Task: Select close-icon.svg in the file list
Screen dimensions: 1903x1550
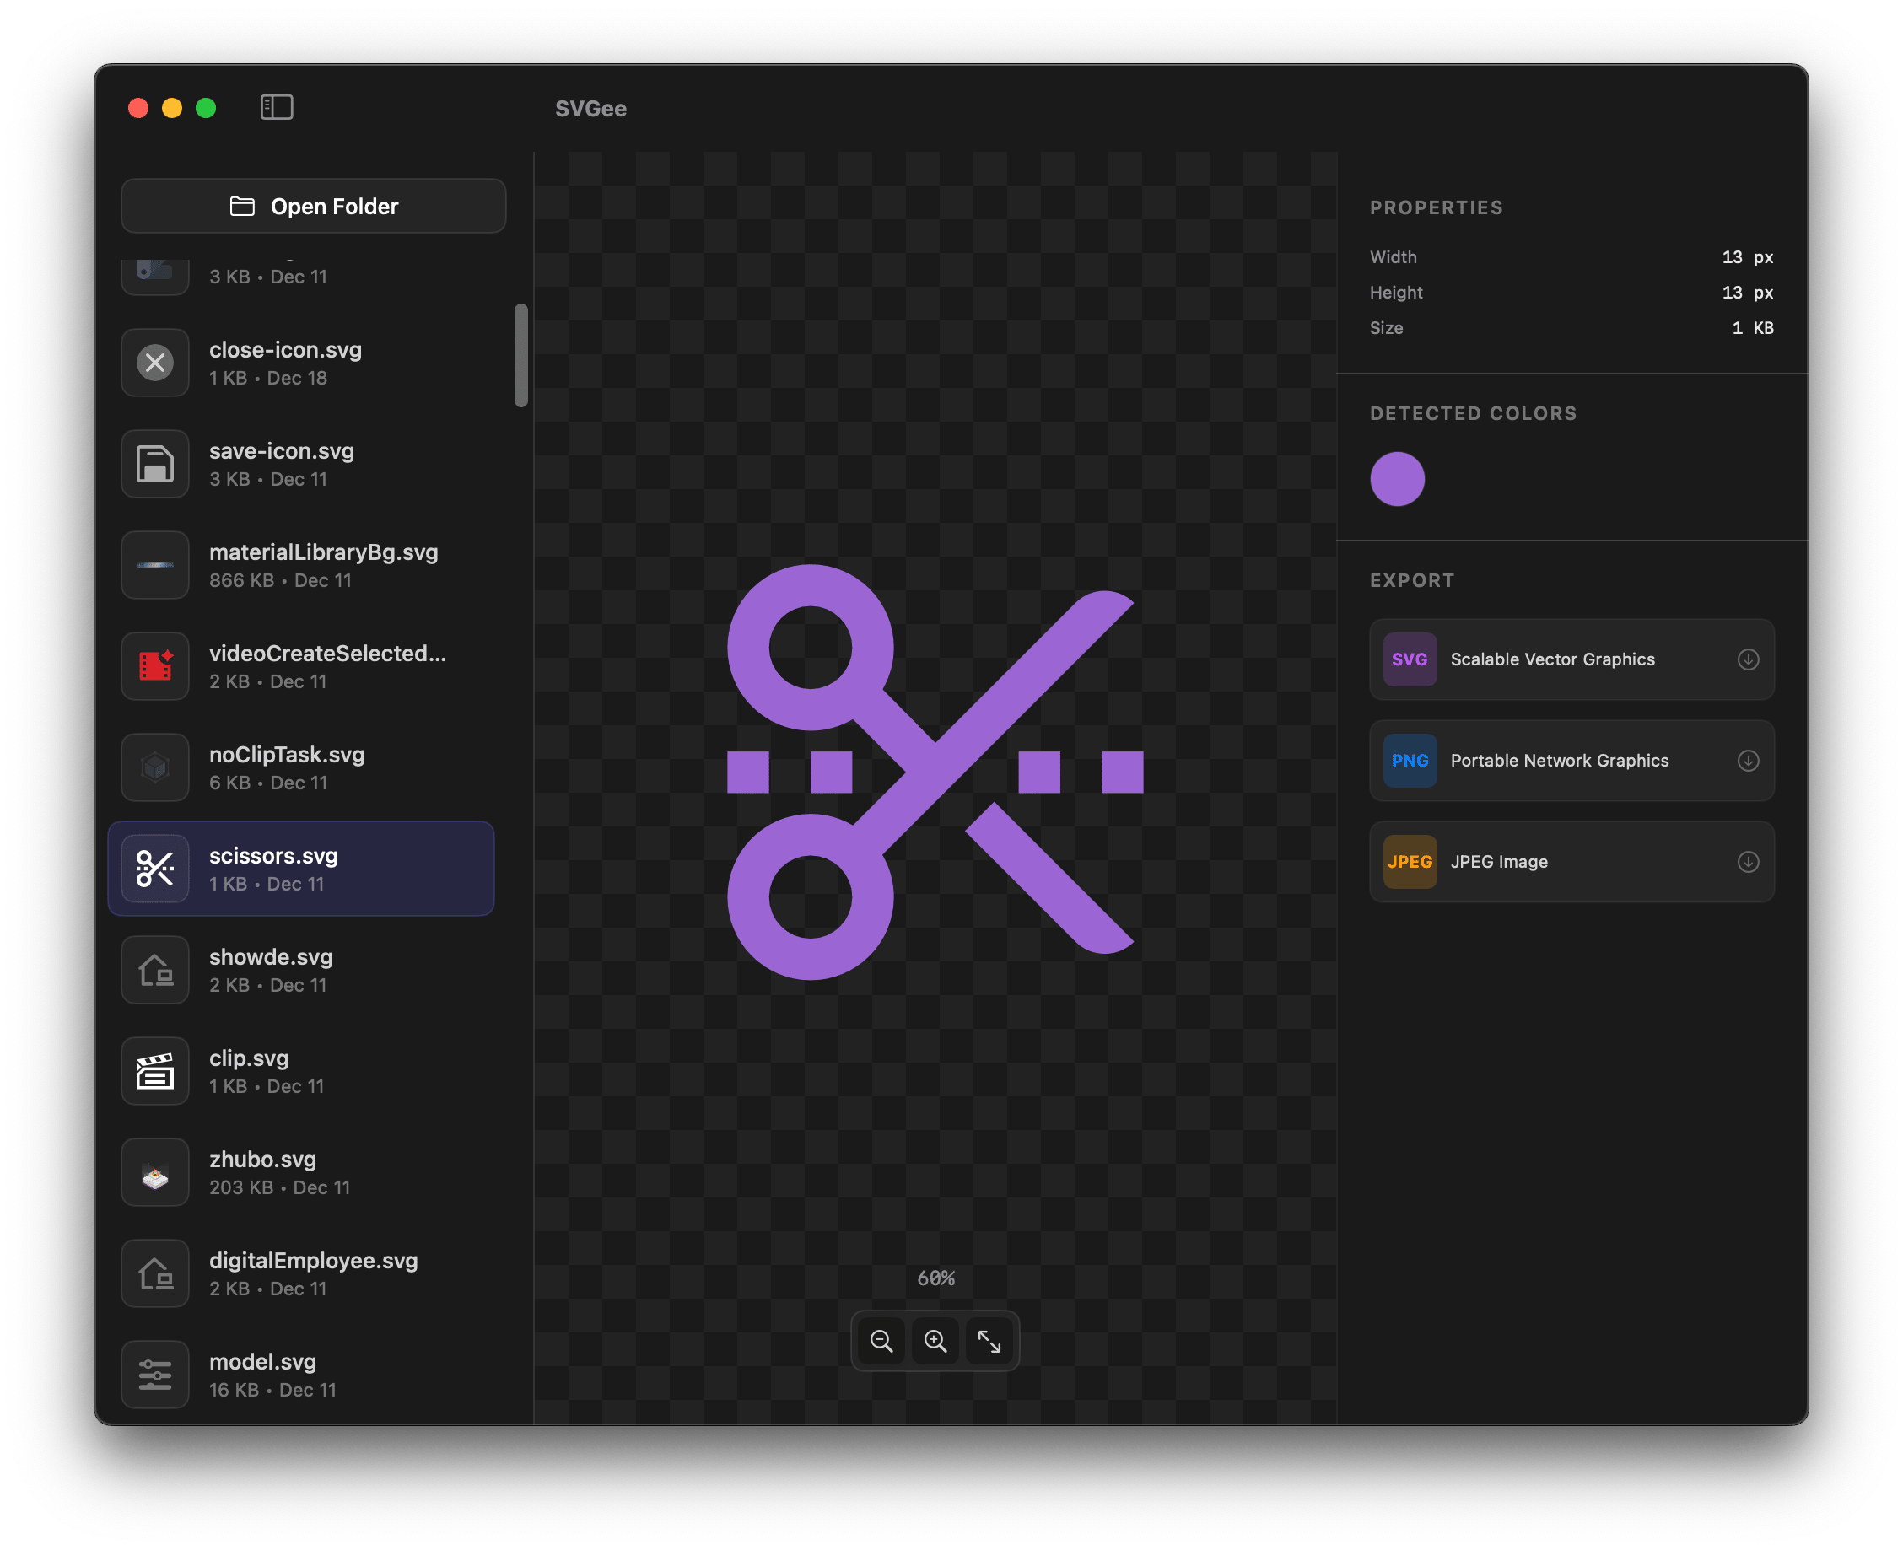Action: coord(304,362)
